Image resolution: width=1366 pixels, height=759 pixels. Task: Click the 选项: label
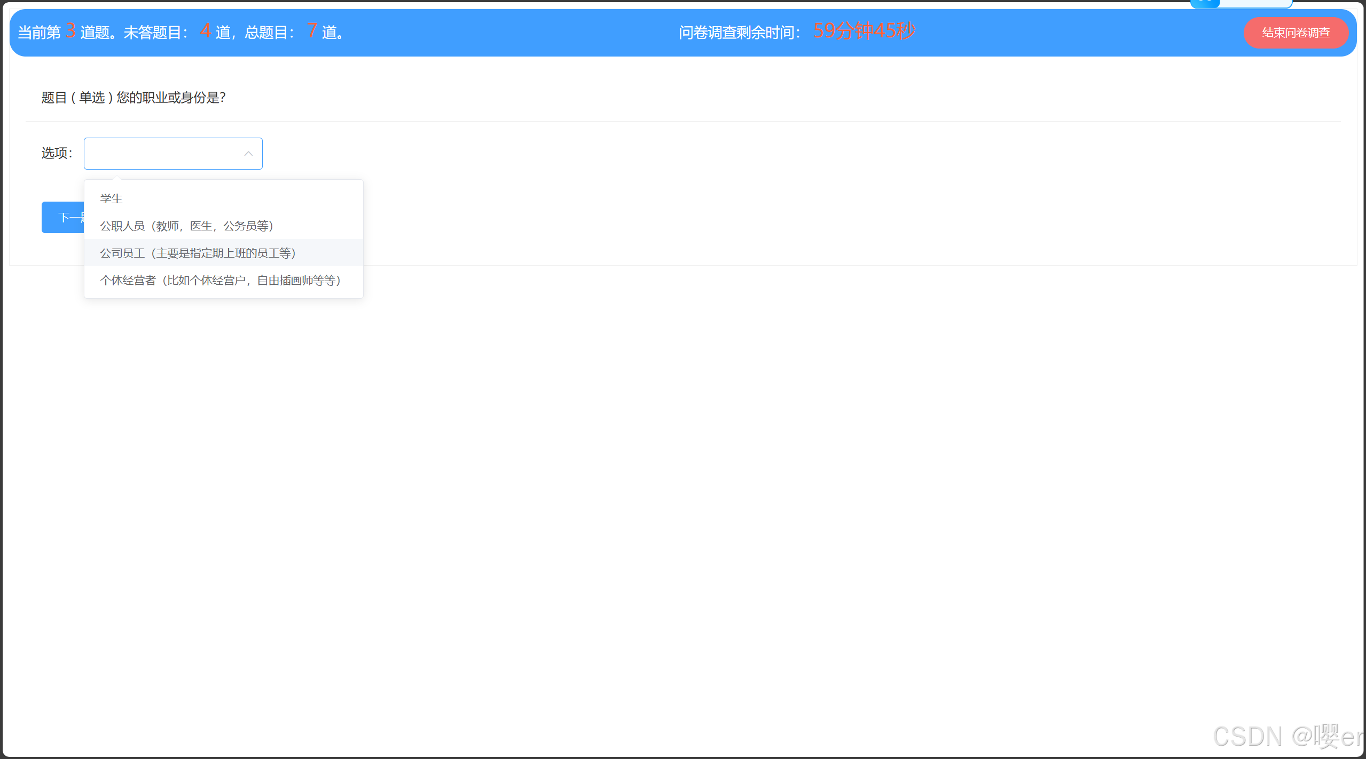tap(57, 154)
